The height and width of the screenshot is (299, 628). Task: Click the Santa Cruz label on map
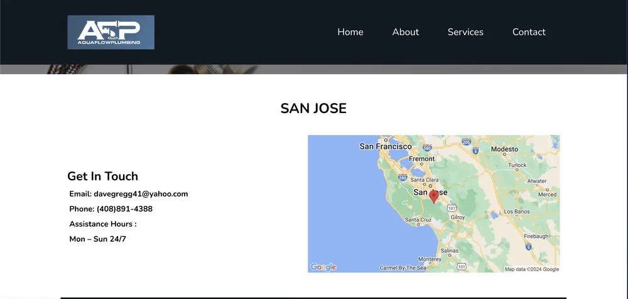pyautogui.click(x=418, y=220)
